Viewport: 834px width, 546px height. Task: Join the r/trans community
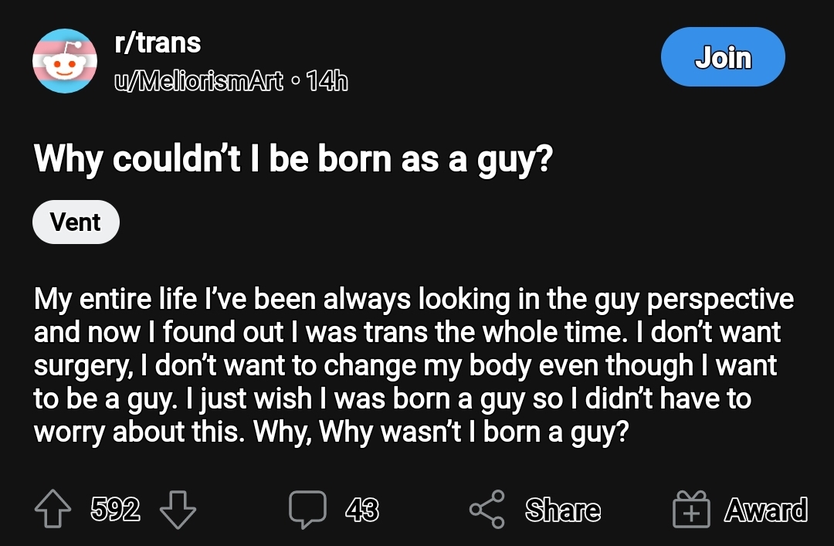coord(723,57)
